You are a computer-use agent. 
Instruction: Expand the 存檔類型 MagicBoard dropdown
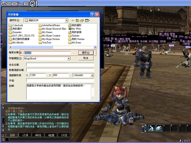coord(69,58)
